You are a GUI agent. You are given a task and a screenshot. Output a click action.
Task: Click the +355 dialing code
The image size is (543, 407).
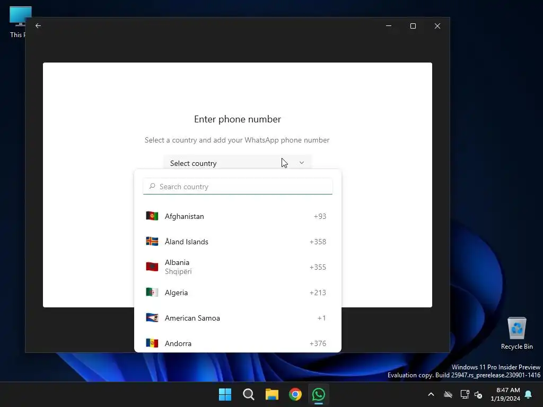(318, 267)
